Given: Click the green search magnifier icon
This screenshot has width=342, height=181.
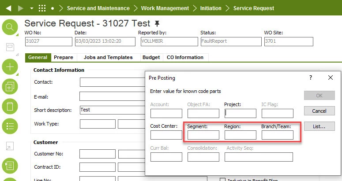Looking at the screenshot, I should click(10, 27).
